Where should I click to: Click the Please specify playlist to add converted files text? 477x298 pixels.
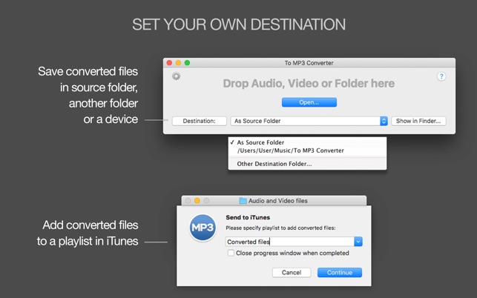(280, 228)
